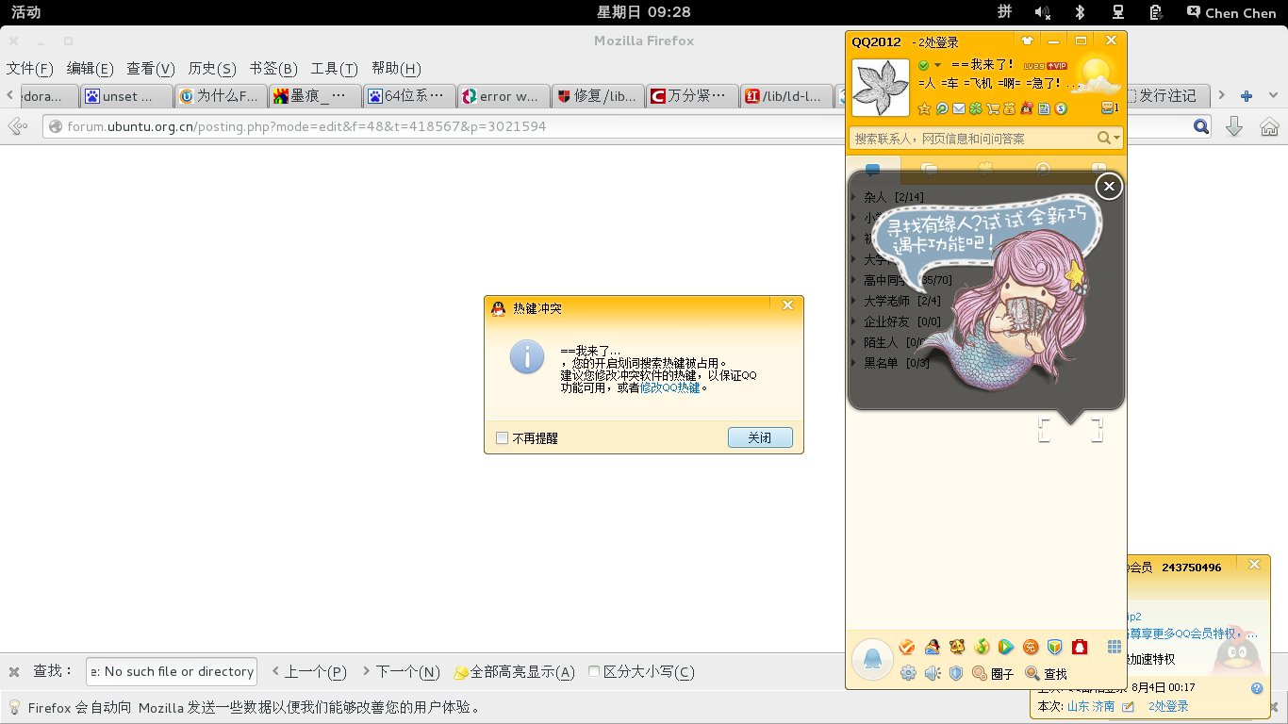Click the 2处登录 link in login tip
The width and height of the screenshot is (1288, 724).
click(x=1168, y=706)
